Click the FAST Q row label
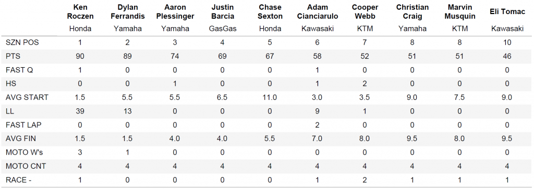534x189 pixels. pyautogui.click(x=19, y=70)
